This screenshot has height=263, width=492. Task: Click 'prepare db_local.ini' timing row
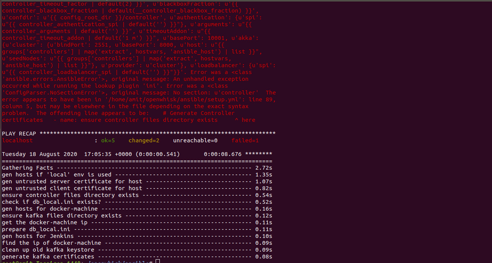click(x=137, y=229)
